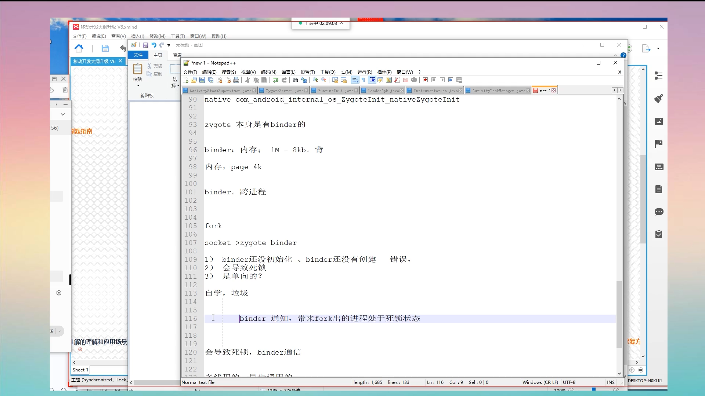This screenshot has width=705, height=396.
Task: Click the Paint zoom slider handle
Action: point(593,389)
